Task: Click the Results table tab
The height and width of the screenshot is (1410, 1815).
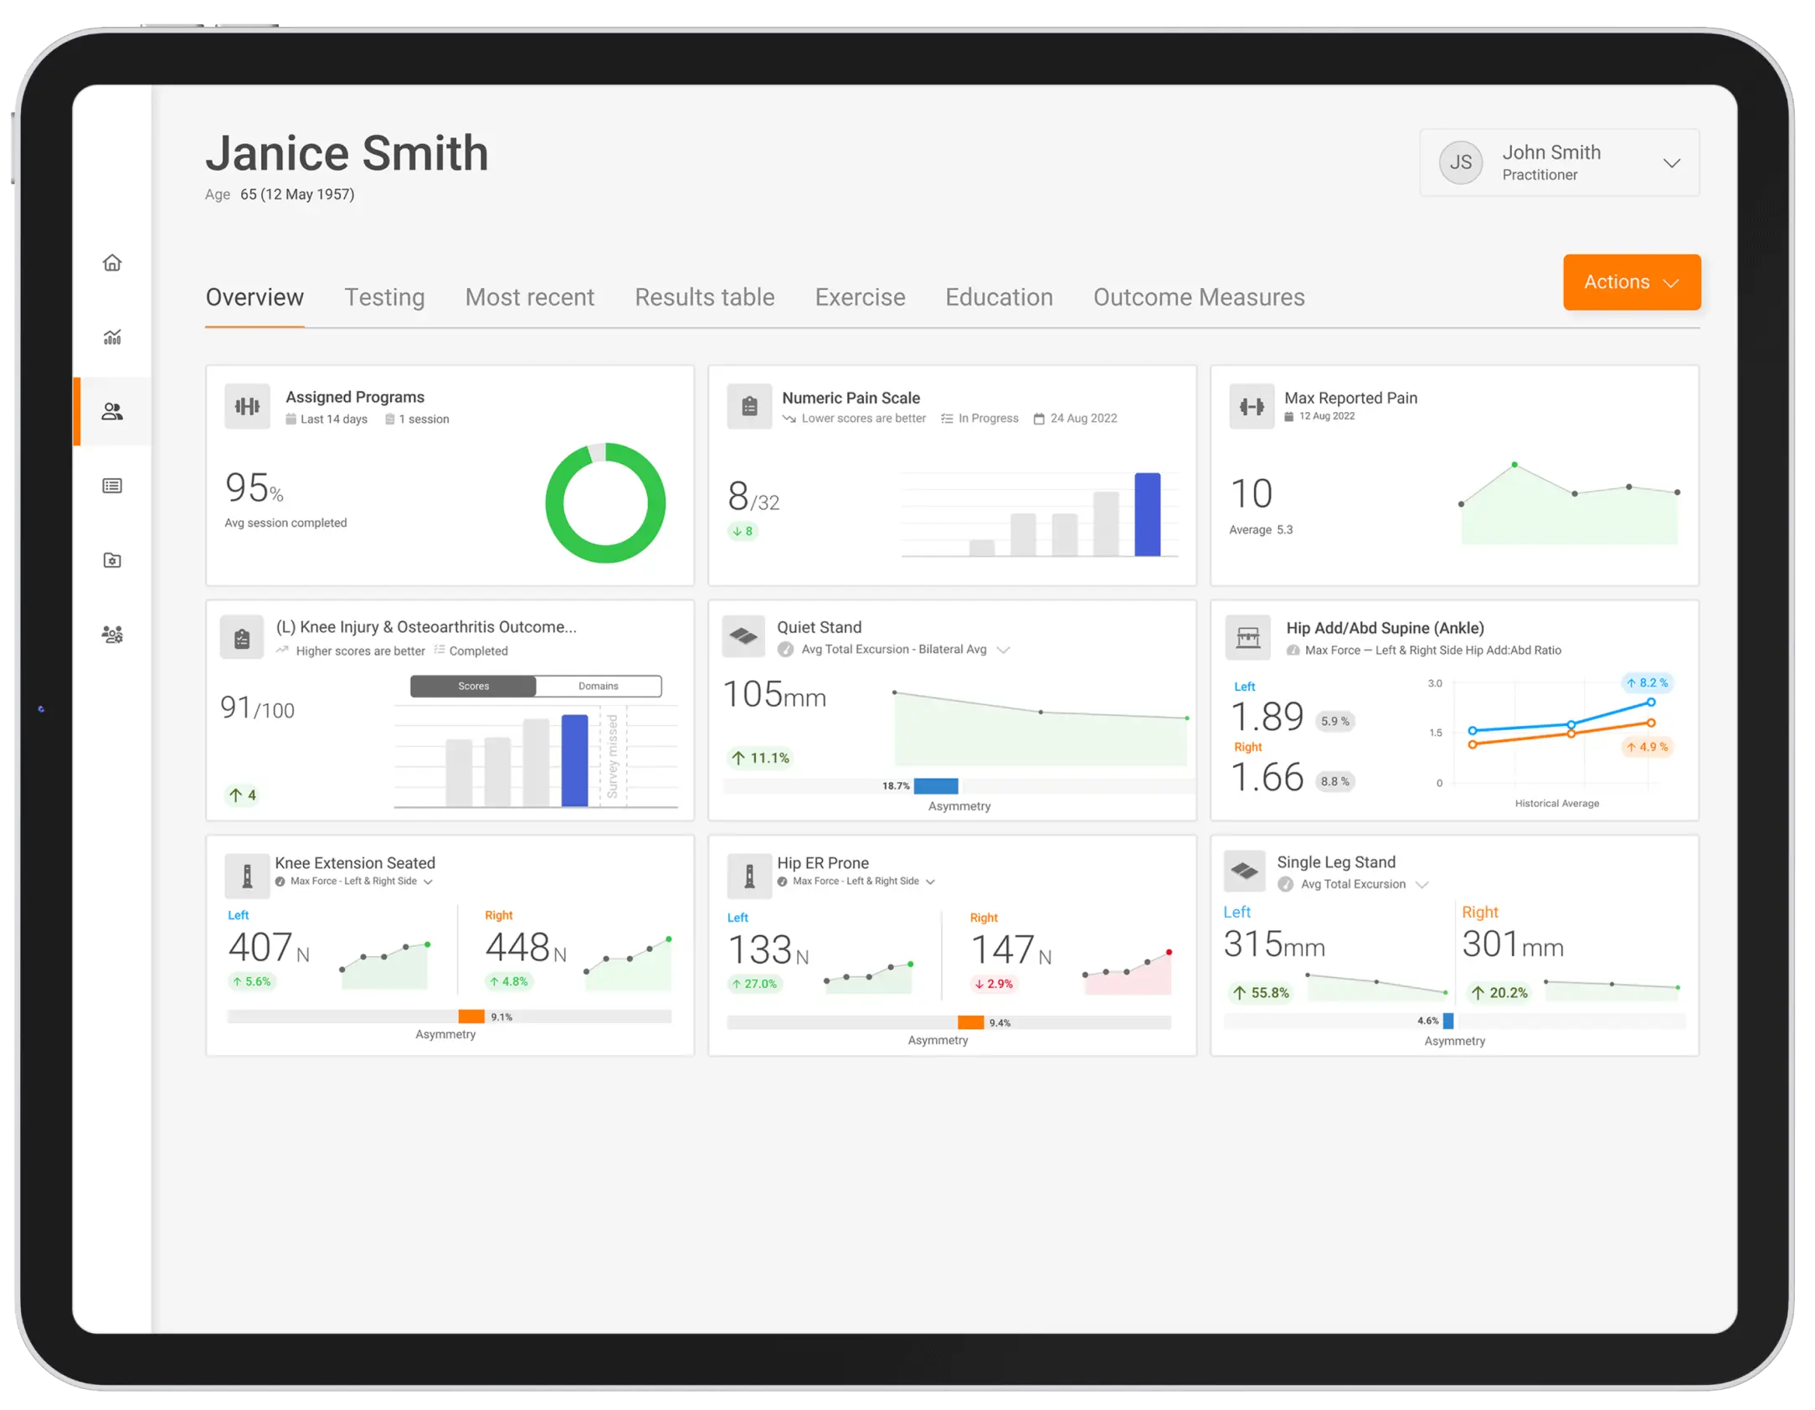Action: (704, 297)
